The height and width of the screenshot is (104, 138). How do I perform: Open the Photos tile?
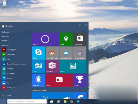point(73,67)
